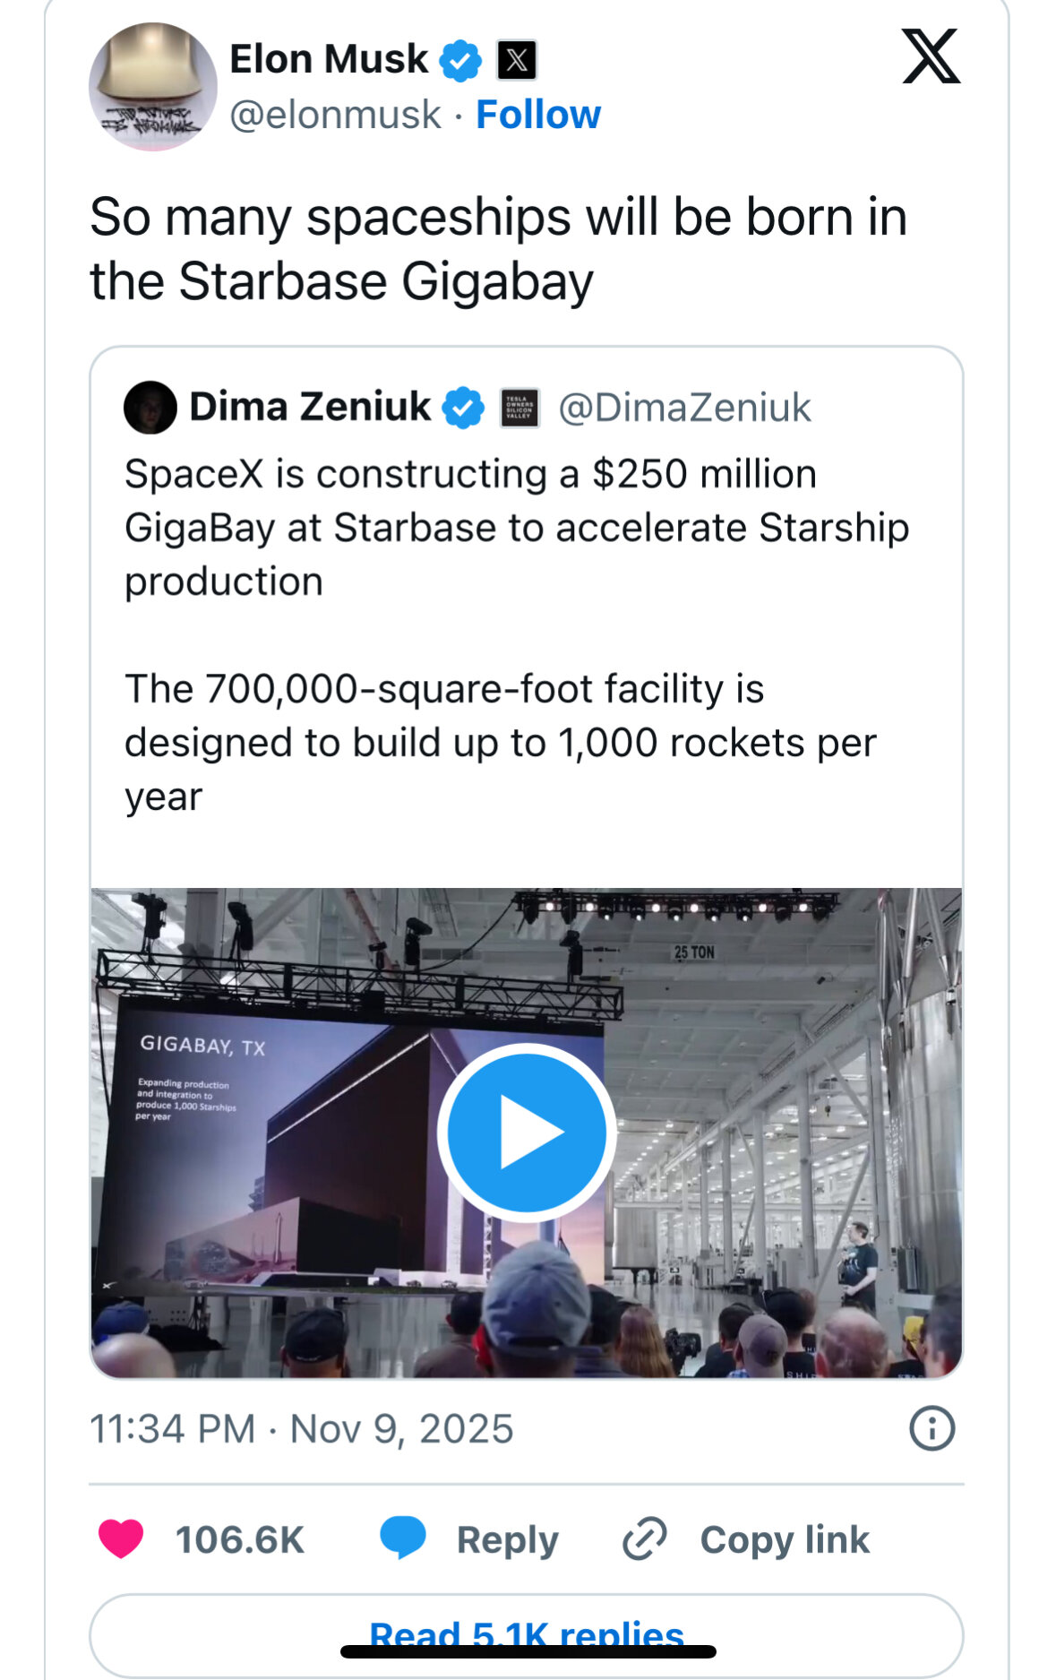This screenshot has height=1680, width=1056.
Task: Play the GigaBay video
Action: point(527,1133)
